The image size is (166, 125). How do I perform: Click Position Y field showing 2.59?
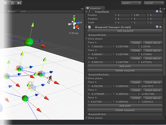(x=140, y=15)
